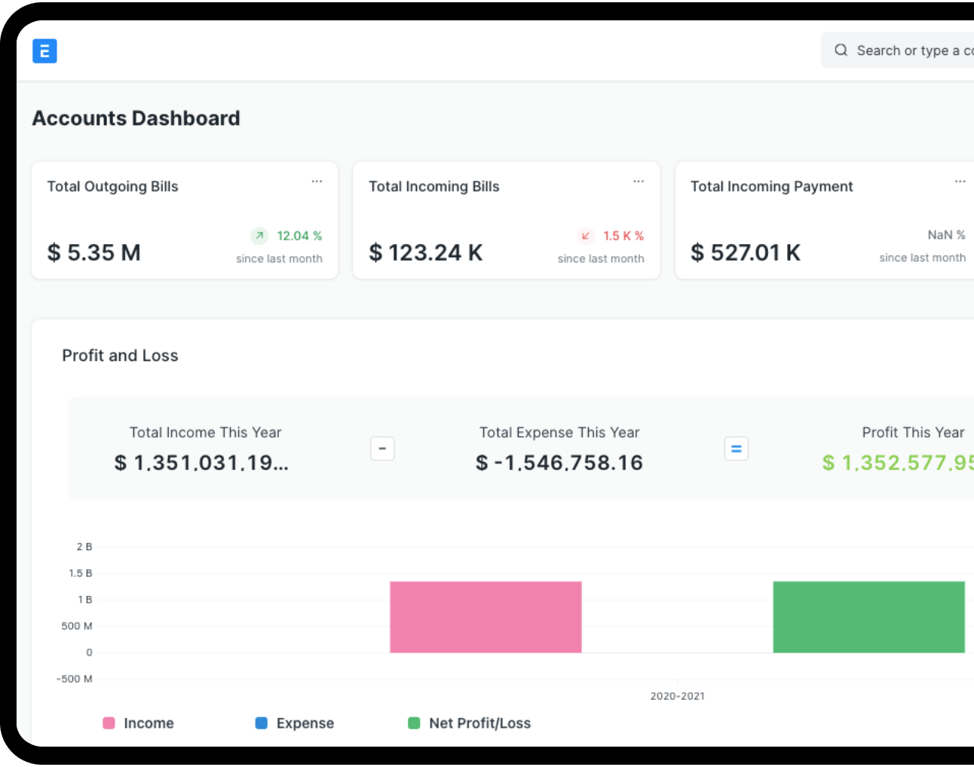This screenshot has height=767, width=974.
Task: Click the Total Incoming Bills title
Action: tap(434, 187)
